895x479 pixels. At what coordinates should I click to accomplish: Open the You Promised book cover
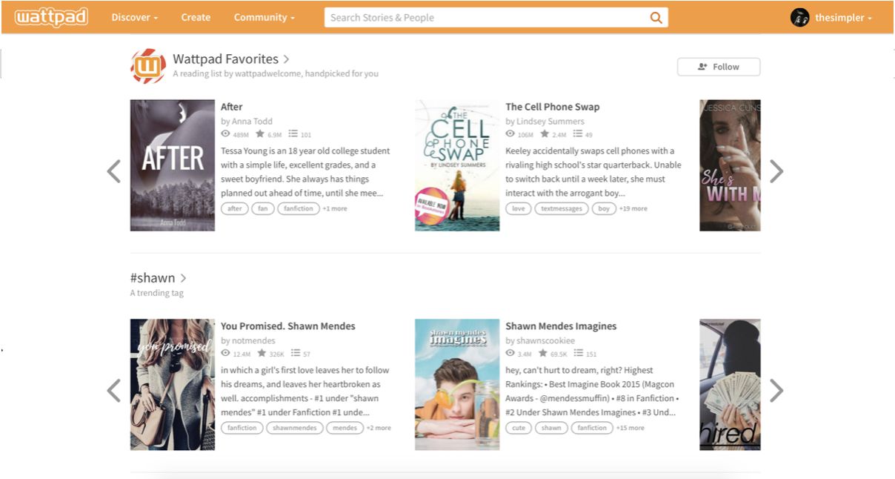[173, 384]
